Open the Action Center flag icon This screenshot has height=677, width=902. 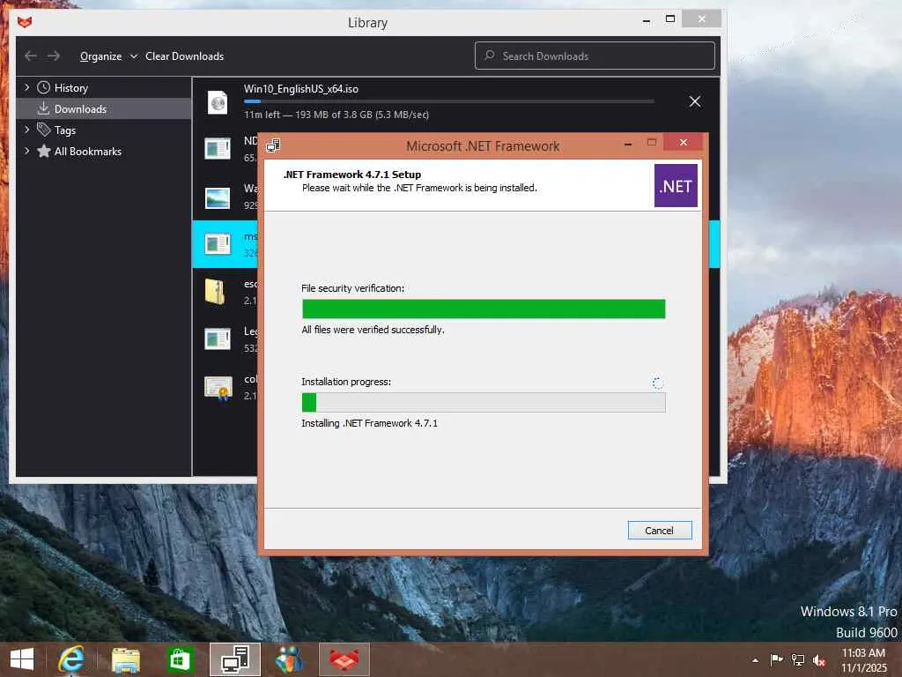pyautogui.click(x=776, y=659)
